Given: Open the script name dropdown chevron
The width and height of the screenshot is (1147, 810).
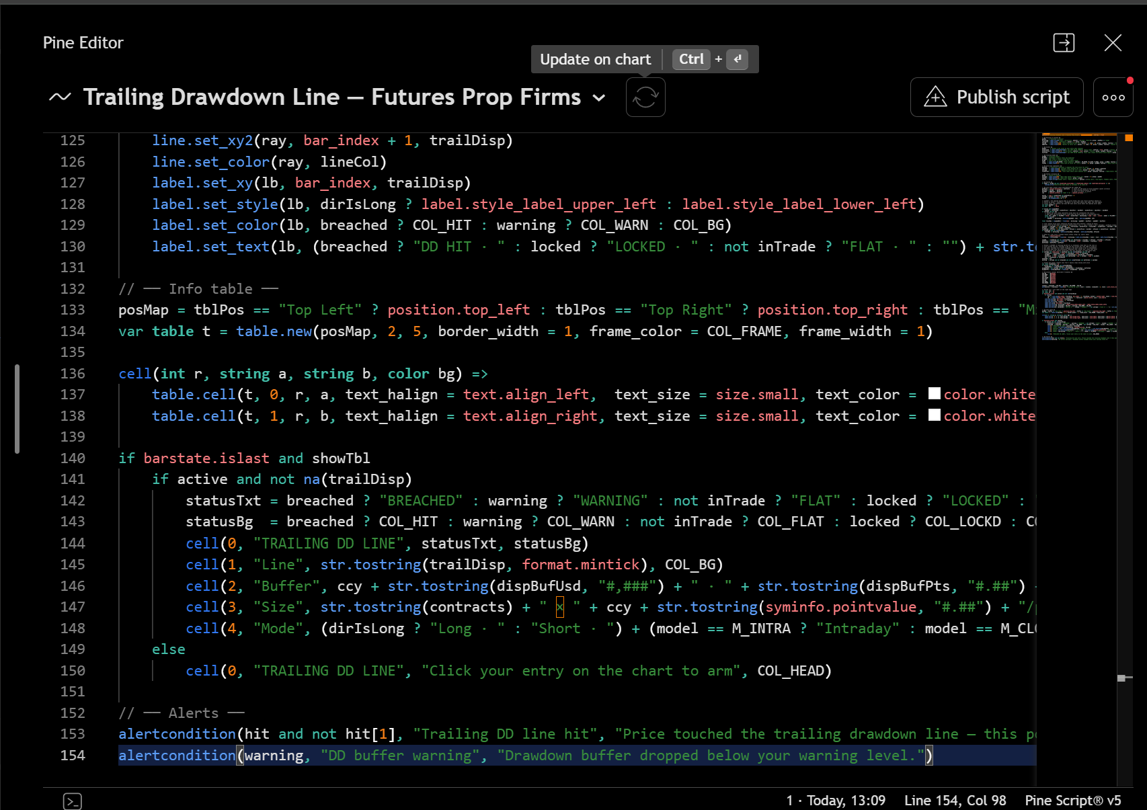Looking at the screenshot, I should click(598, 98).
